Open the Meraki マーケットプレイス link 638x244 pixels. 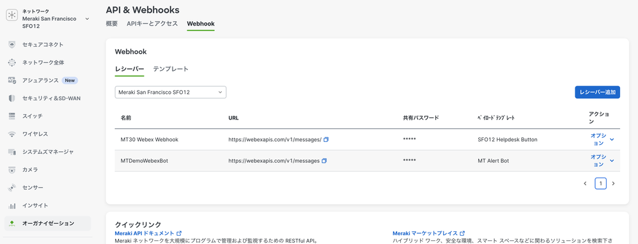click(426, 233)
